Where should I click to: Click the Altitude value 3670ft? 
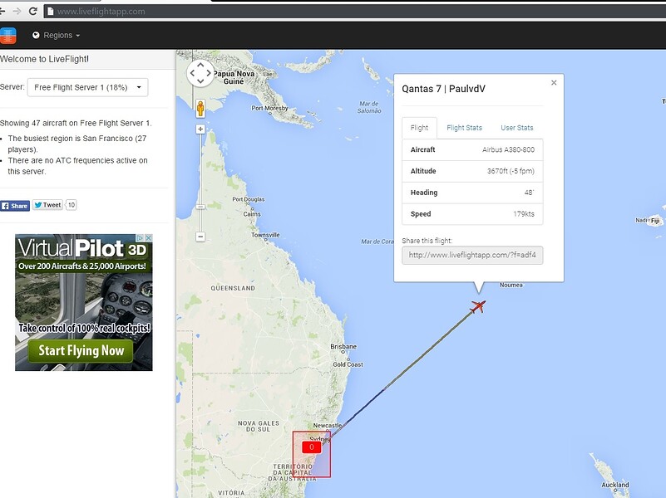point(511,171)
